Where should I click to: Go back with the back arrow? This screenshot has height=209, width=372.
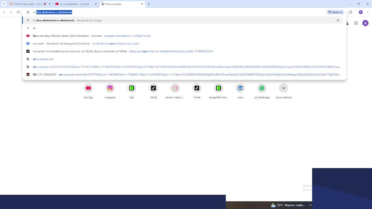(4, 12)
